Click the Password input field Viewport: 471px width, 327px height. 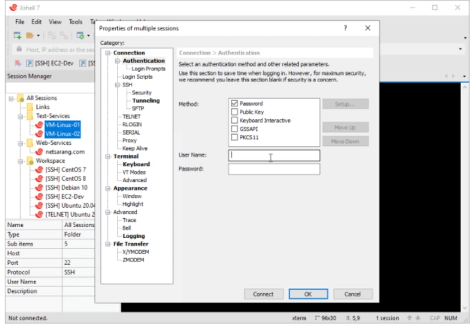tap(274, 169)
